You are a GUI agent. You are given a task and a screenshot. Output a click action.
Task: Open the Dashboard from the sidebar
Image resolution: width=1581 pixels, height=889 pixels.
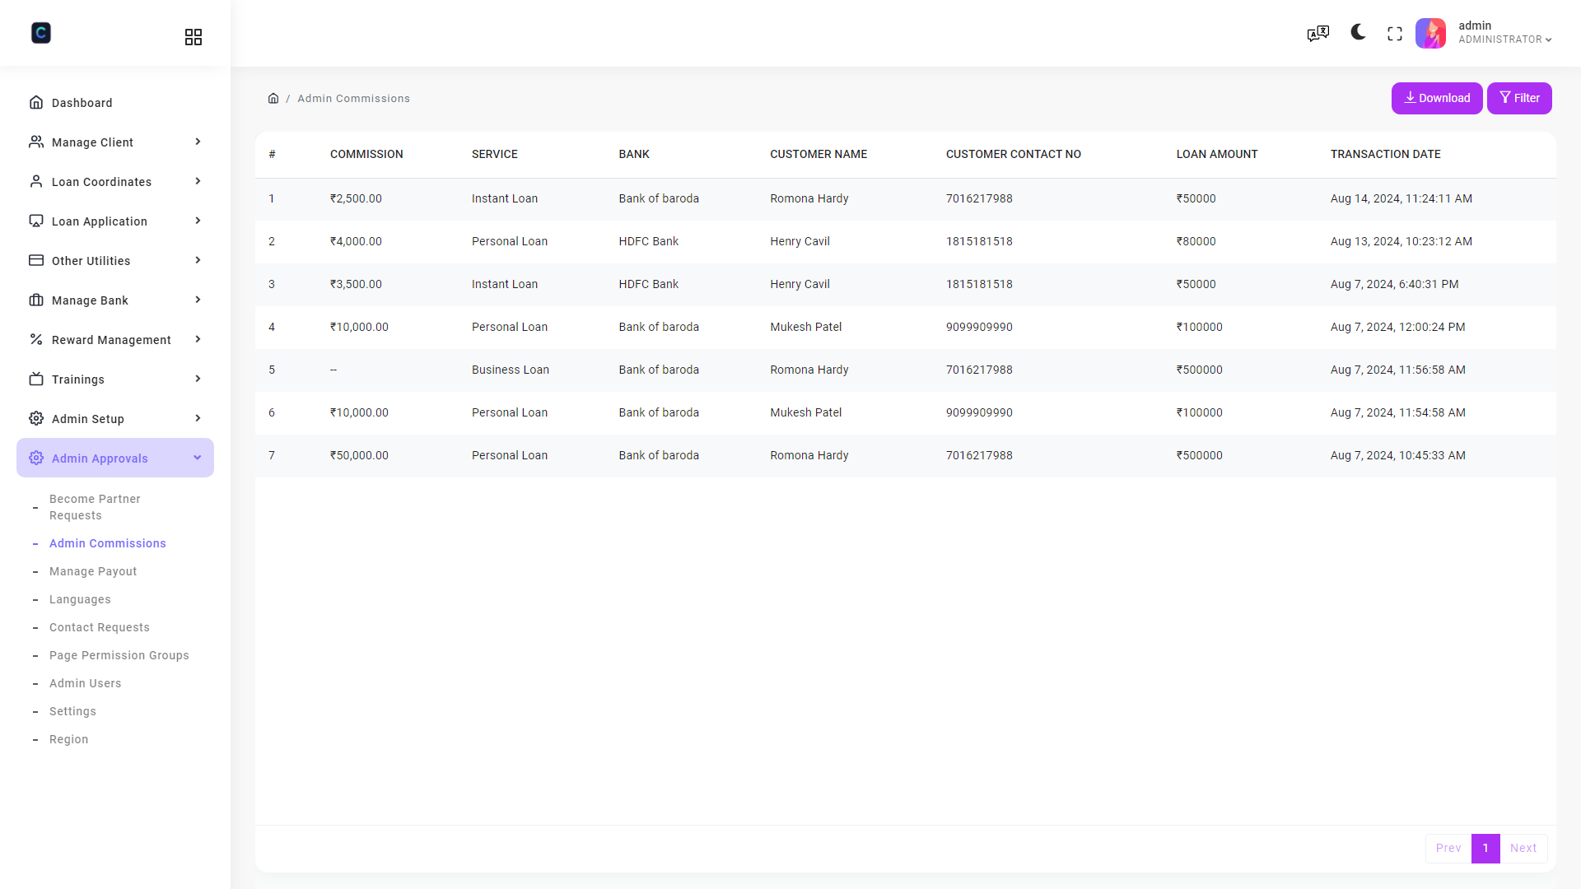[82, 102]
